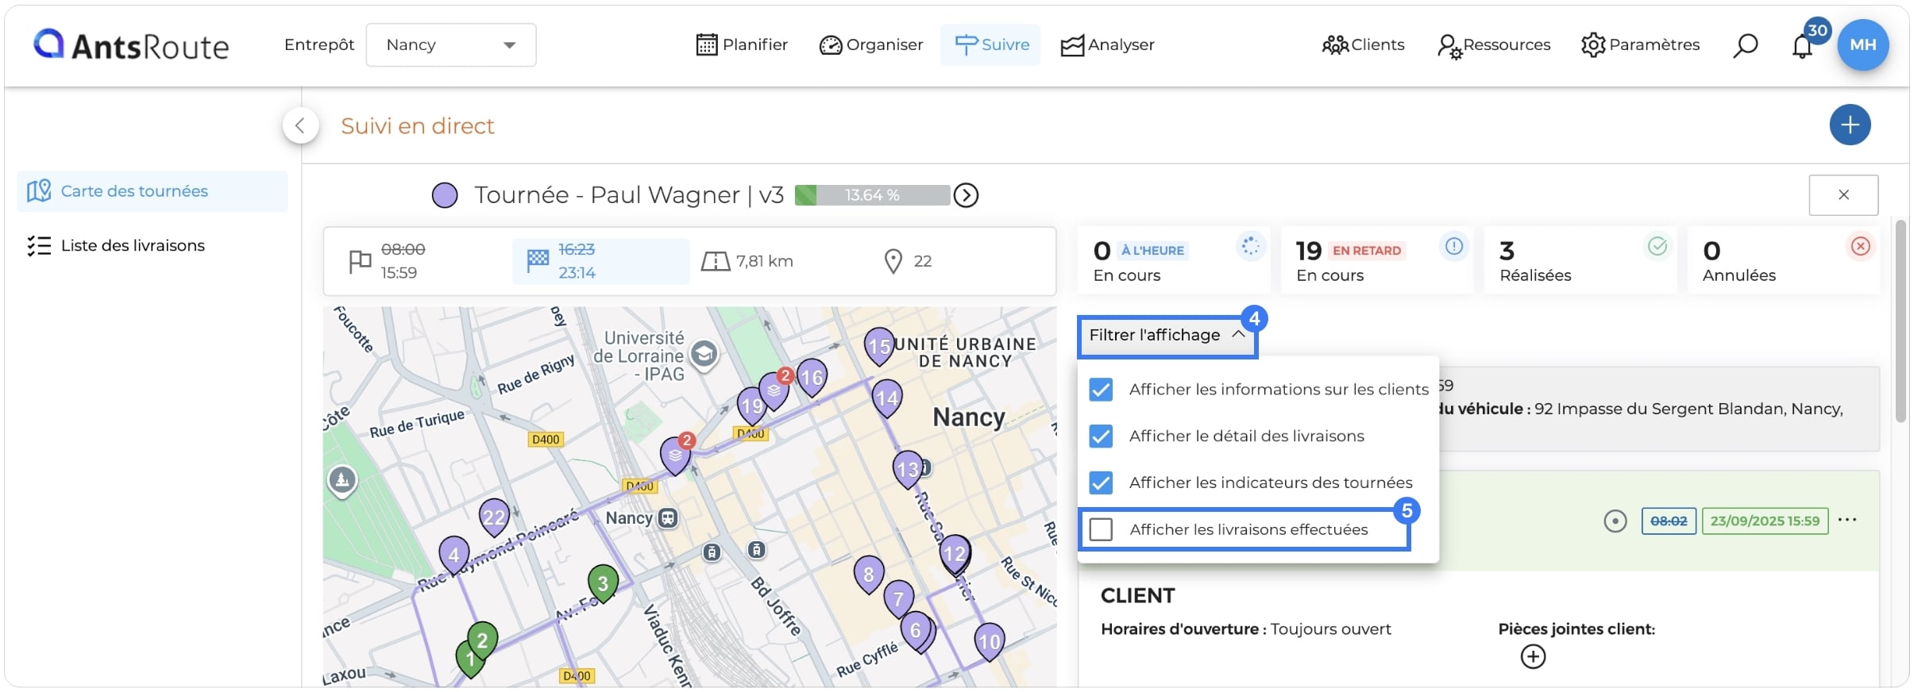Click the purple route color dot
The height and width of the screenshot is (692, 1914).
coord(445,195)
